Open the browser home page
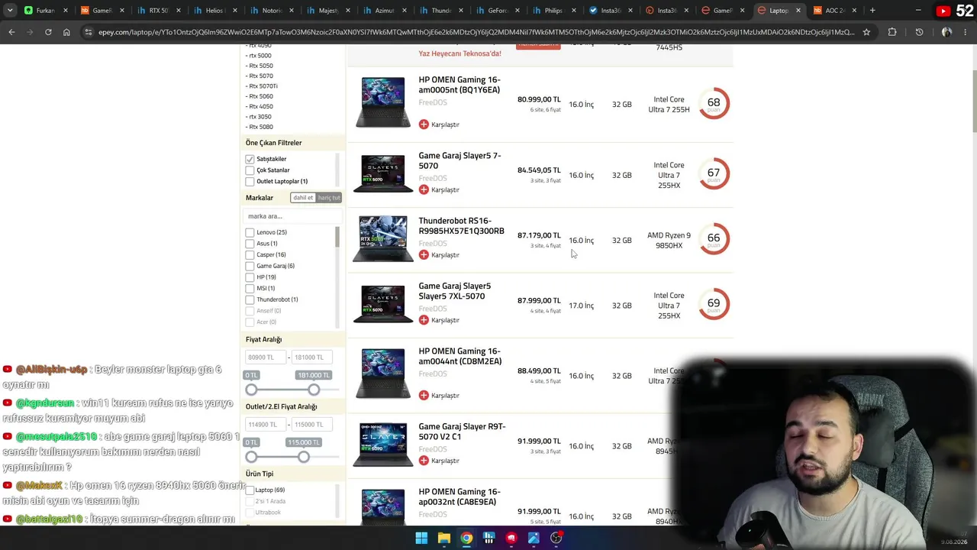977x550 pixels. [x=66, y=32]
